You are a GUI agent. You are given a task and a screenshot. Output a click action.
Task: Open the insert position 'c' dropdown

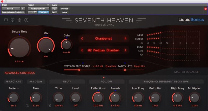pyautogui.click(x=23, y=9)
